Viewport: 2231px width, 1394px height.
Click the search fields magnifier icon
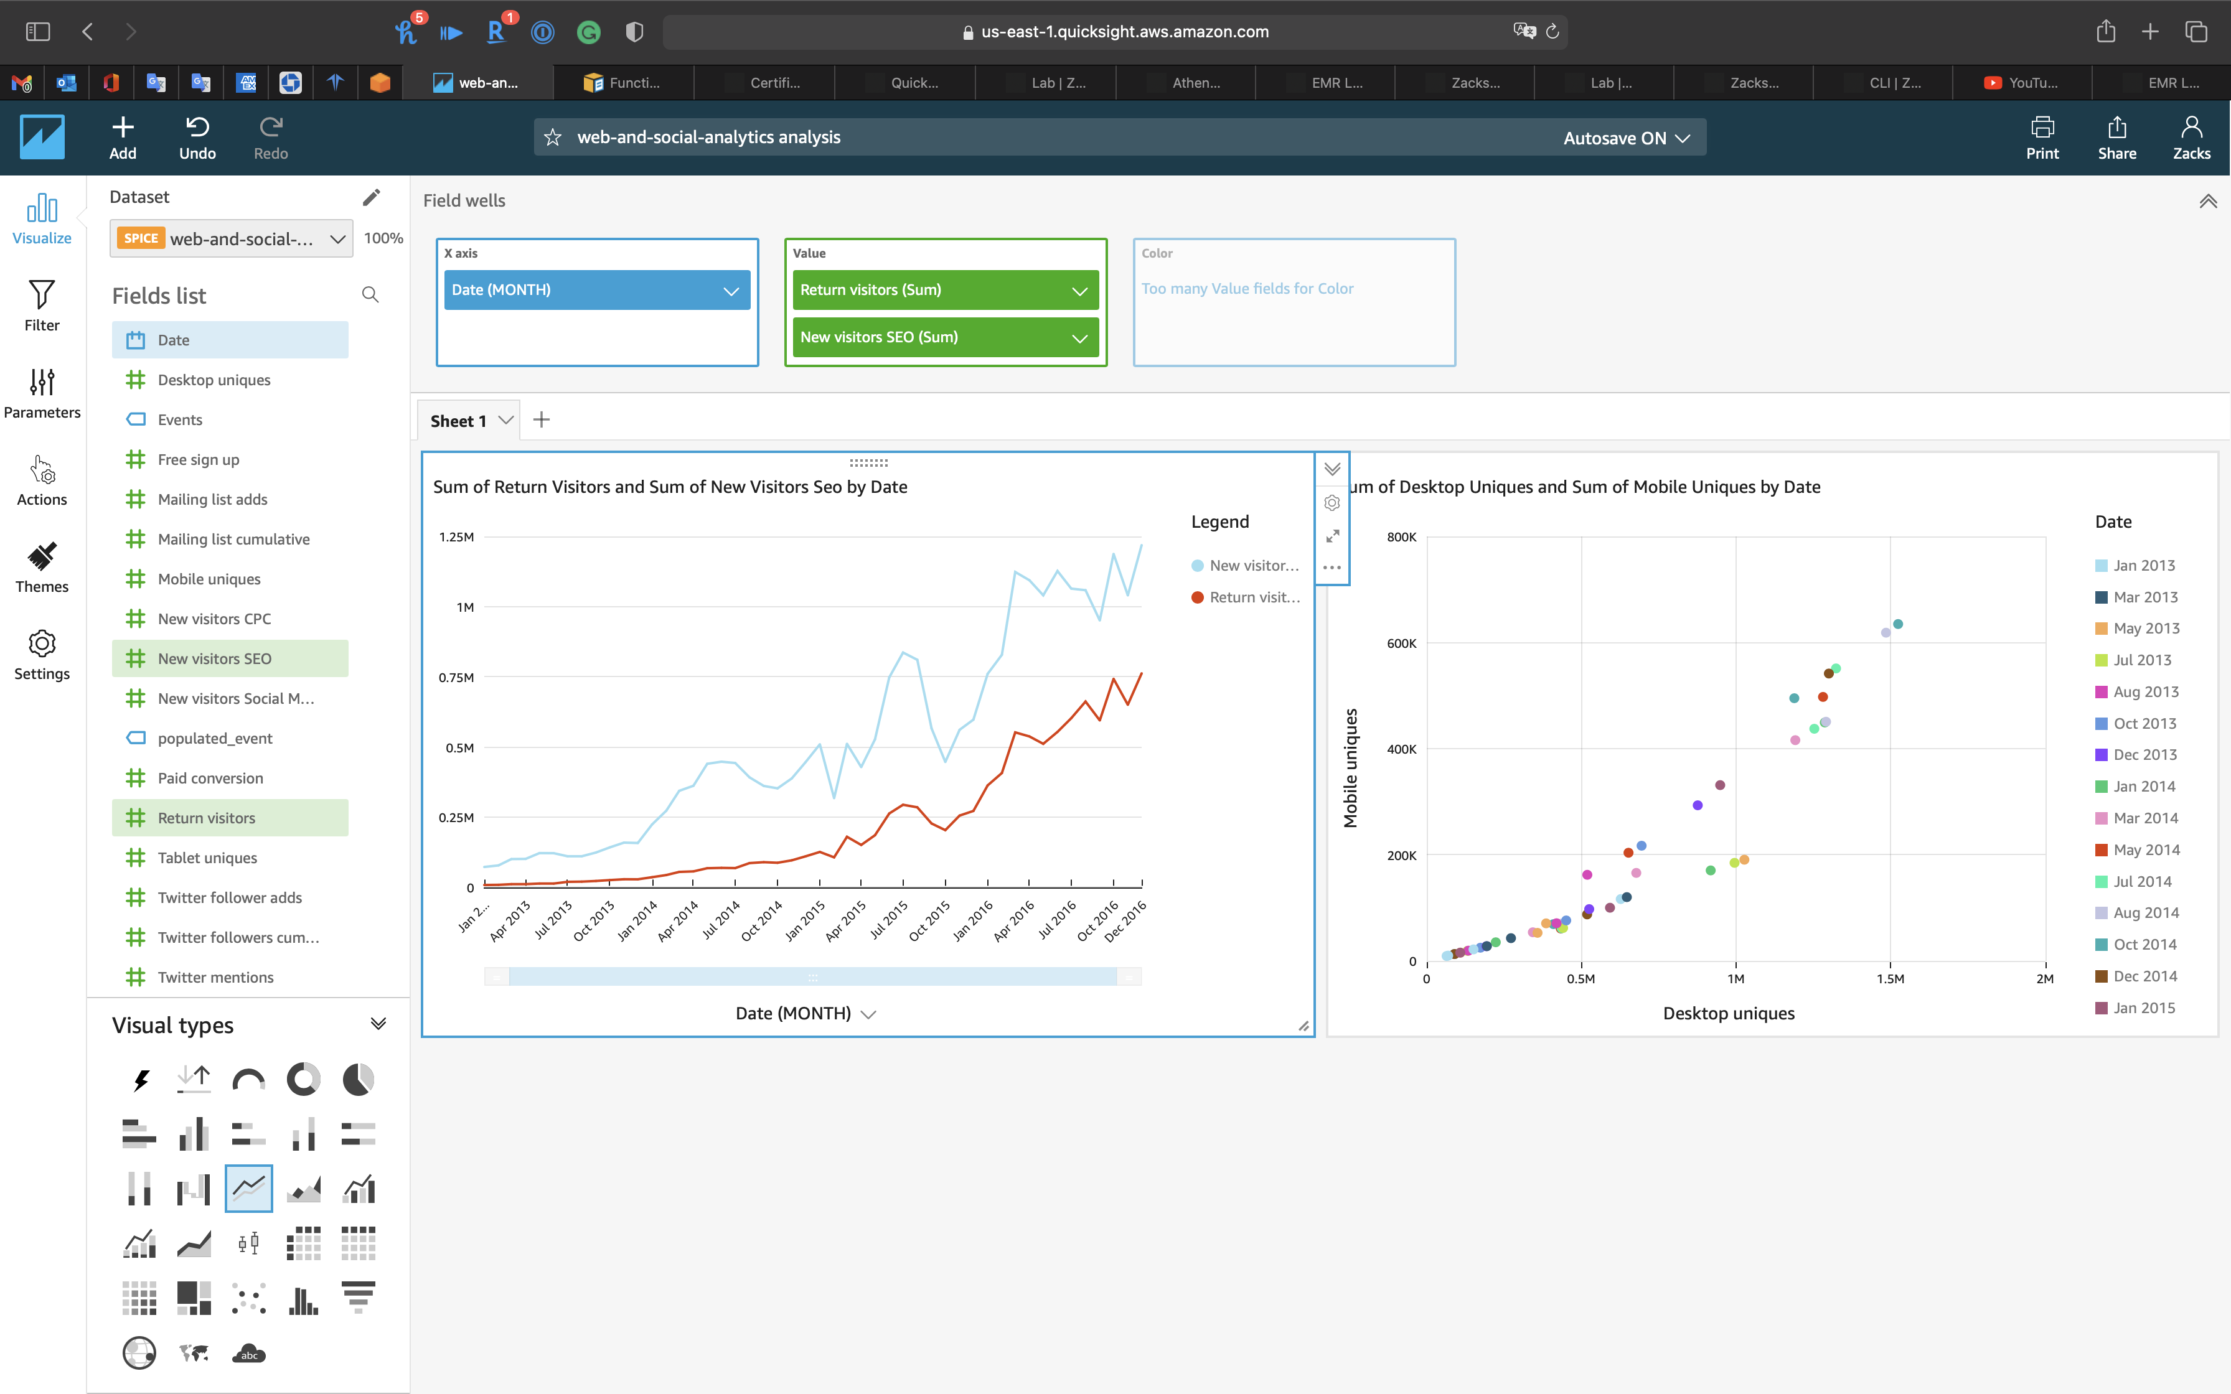click(370, 295)
